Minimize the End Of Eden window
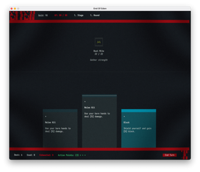The height and width of the screenshot is (172, 200). click(x=15, y=8)
